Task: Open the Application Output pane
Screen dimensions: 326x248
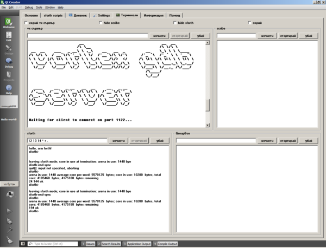Action: tap(137, 244)
